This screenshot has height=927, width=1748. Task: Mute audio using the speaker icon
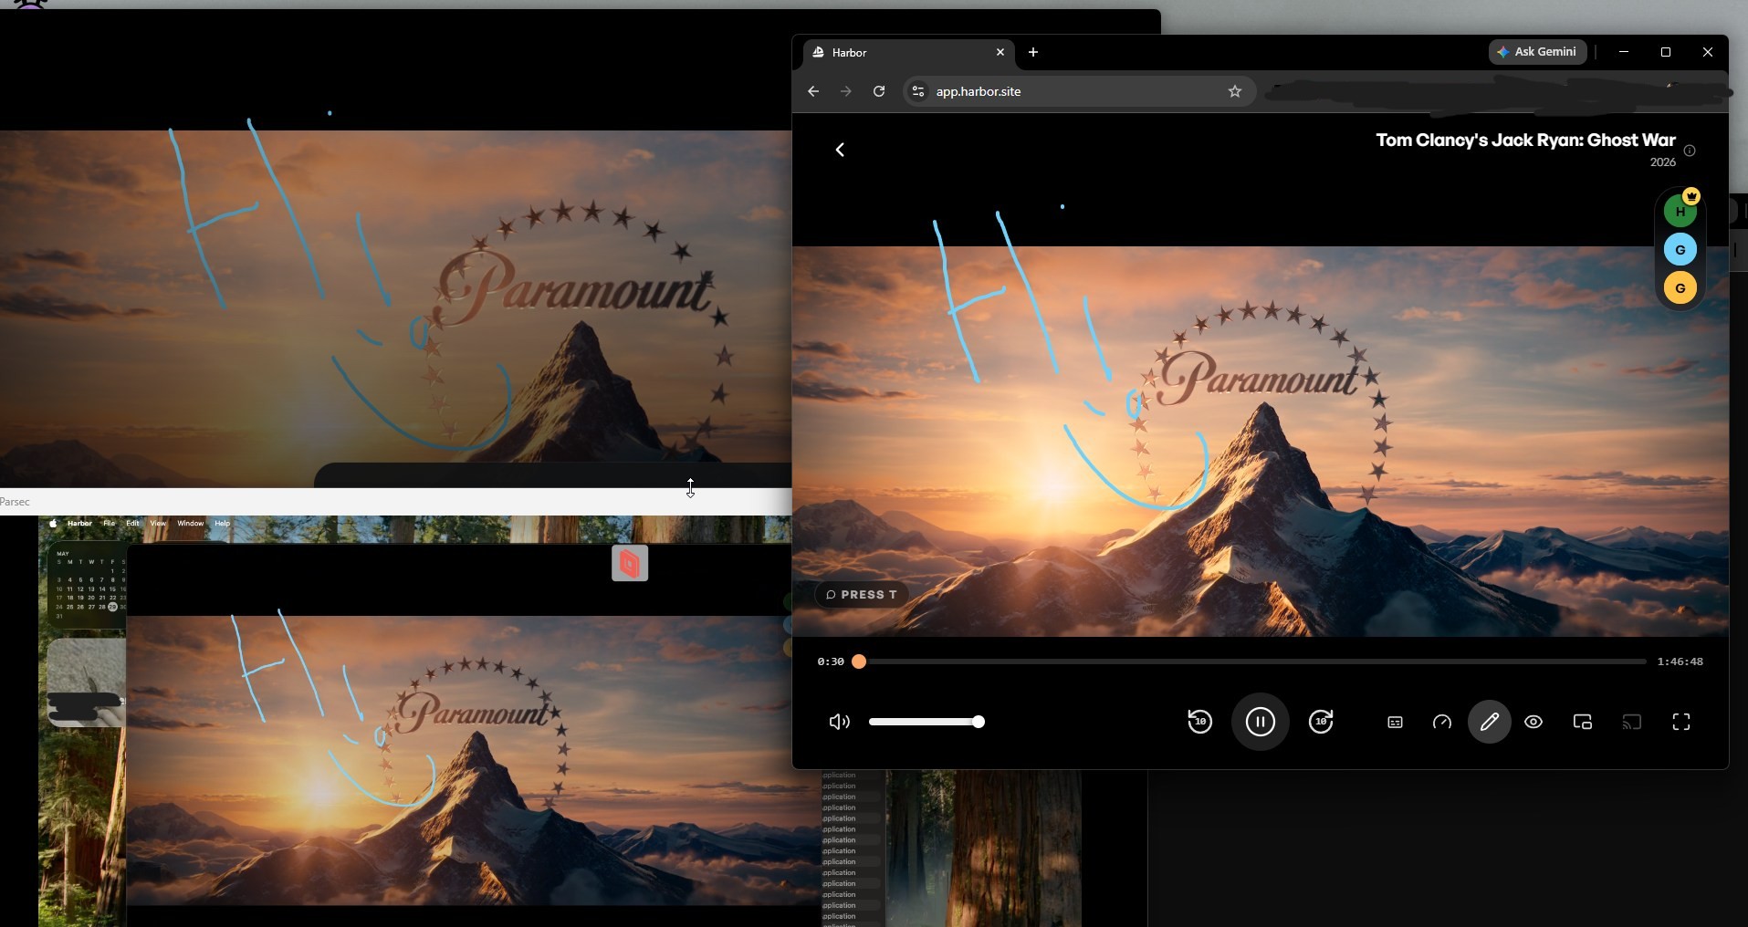click(x=839, y=722)
